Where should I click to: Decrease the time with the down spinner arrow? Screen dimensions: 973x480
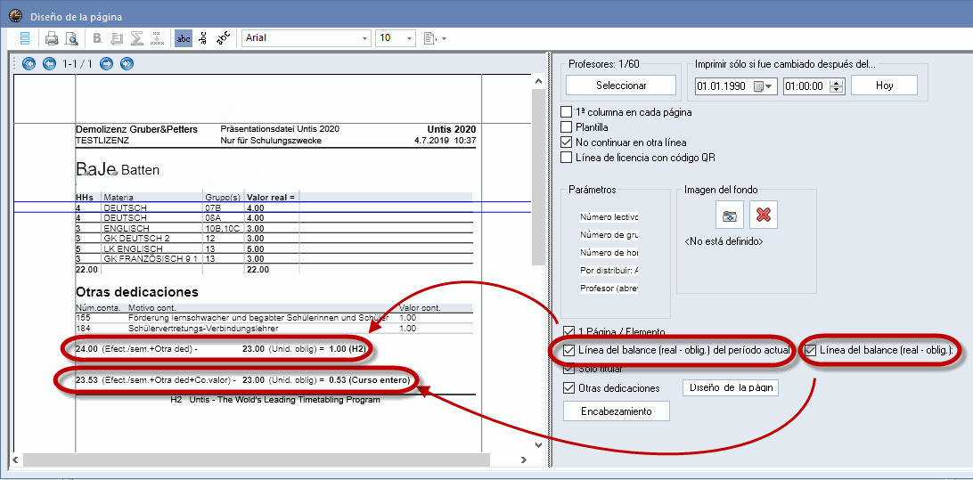837,90
